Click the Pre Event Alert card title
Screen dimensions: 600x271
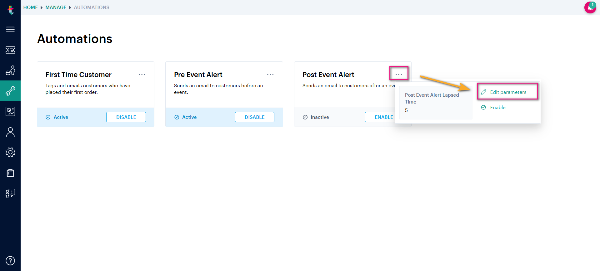[198, 75]
